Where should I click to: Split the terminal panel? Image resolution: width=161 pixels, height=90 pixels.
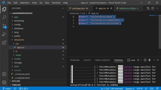[145, 60]
